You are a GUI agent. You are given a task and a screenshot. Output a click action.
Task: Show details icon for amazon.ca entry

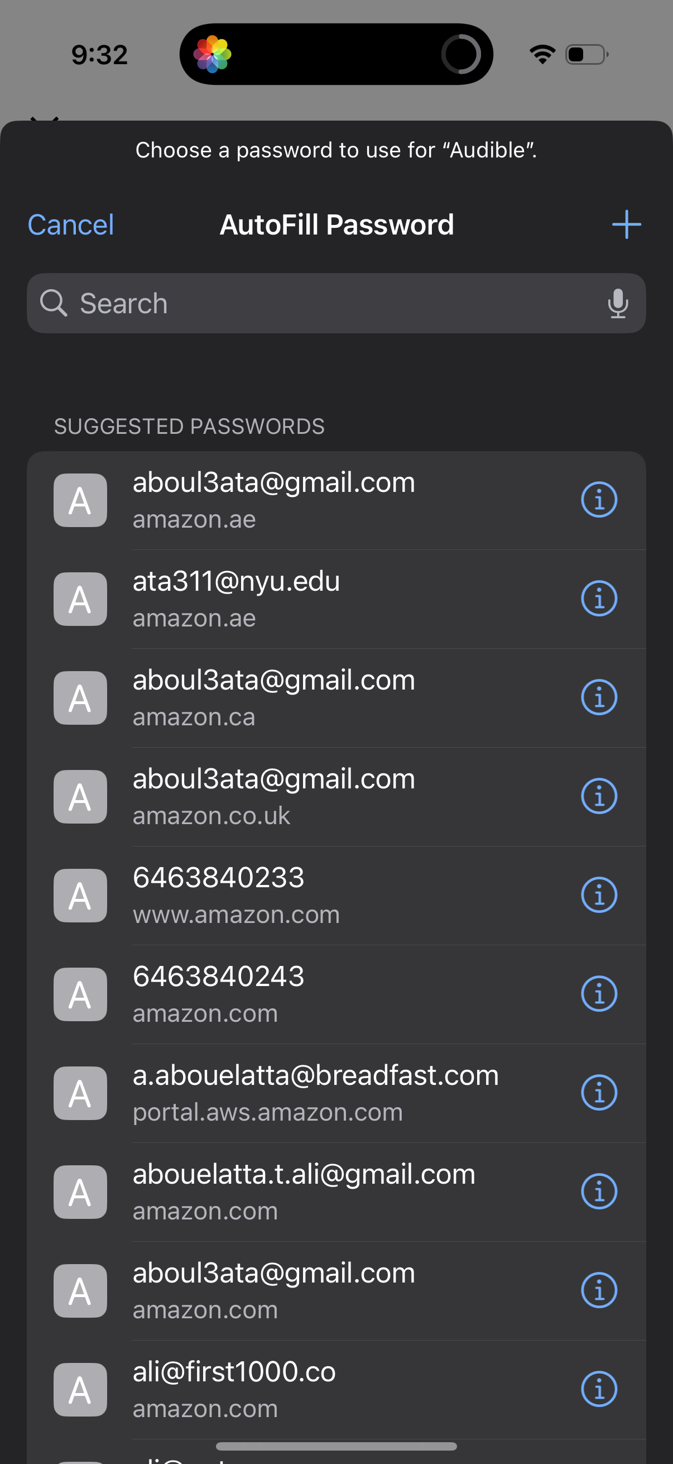point(599,697)
